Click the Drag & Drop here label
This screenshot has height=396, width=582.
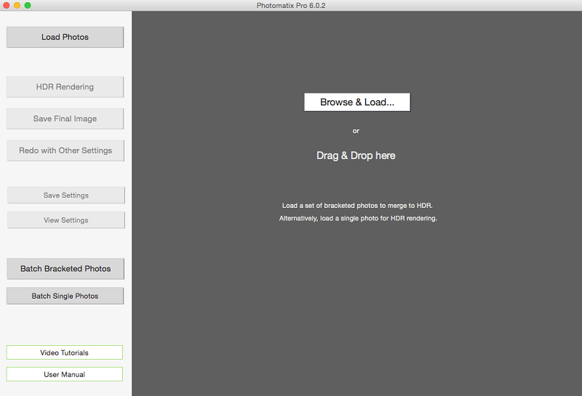click(x=356, y=155)
